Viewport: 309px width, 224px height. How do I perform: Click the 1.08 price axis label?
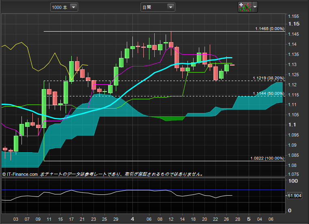(292, 165)
